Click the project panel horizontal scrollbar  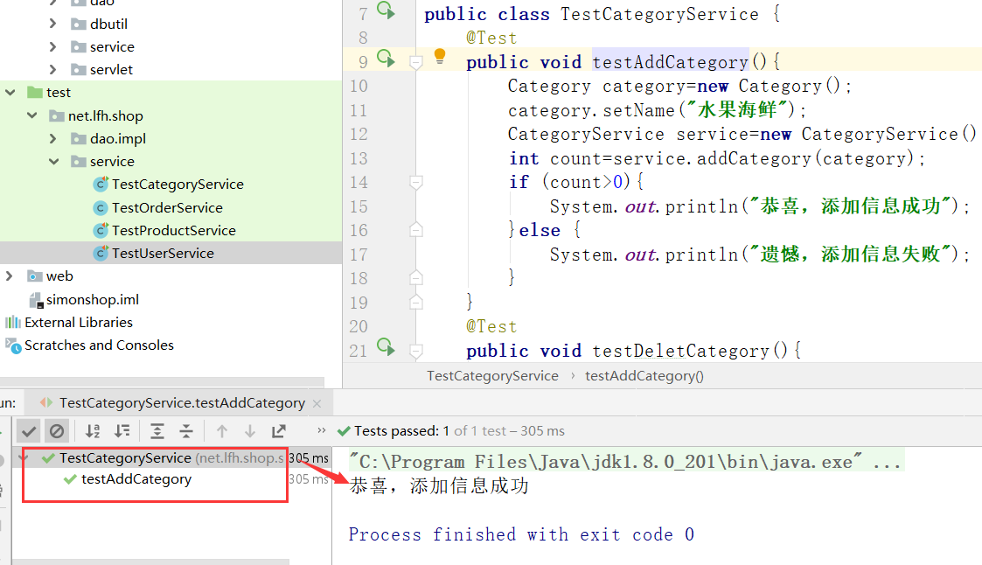click(162, 382)
